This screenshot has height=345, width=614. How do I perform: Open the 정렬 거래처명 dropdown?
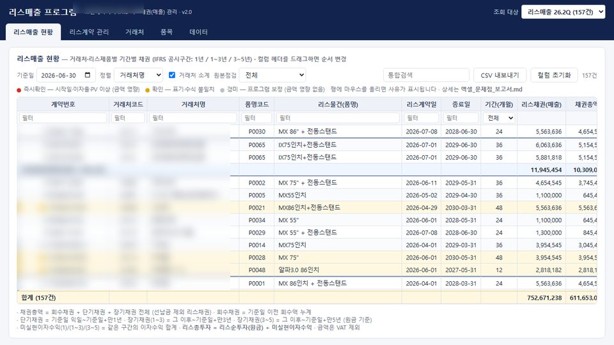[138, 75]
